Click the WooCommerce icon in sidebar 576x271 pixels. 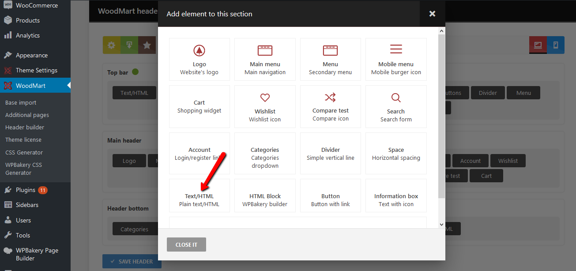(x=8, y=5)
